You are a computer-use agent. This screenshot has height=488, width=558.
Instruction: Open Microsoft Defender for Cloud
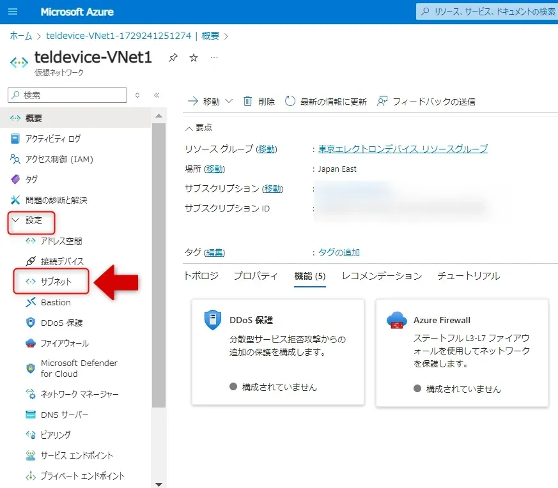click(x=79, y=369)
